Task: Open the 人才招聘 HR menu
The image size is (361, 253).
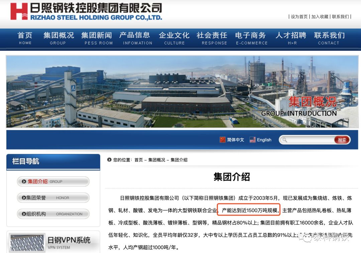Action: [x=291, y=38]
